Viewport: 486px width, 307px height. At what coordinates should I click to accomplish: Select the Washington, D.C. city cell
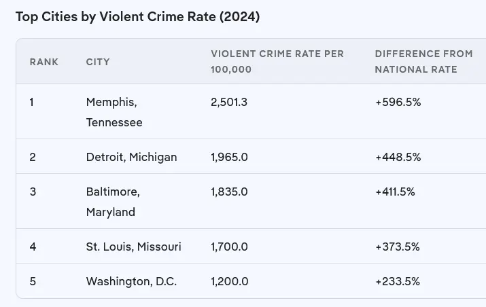(131, 281)
